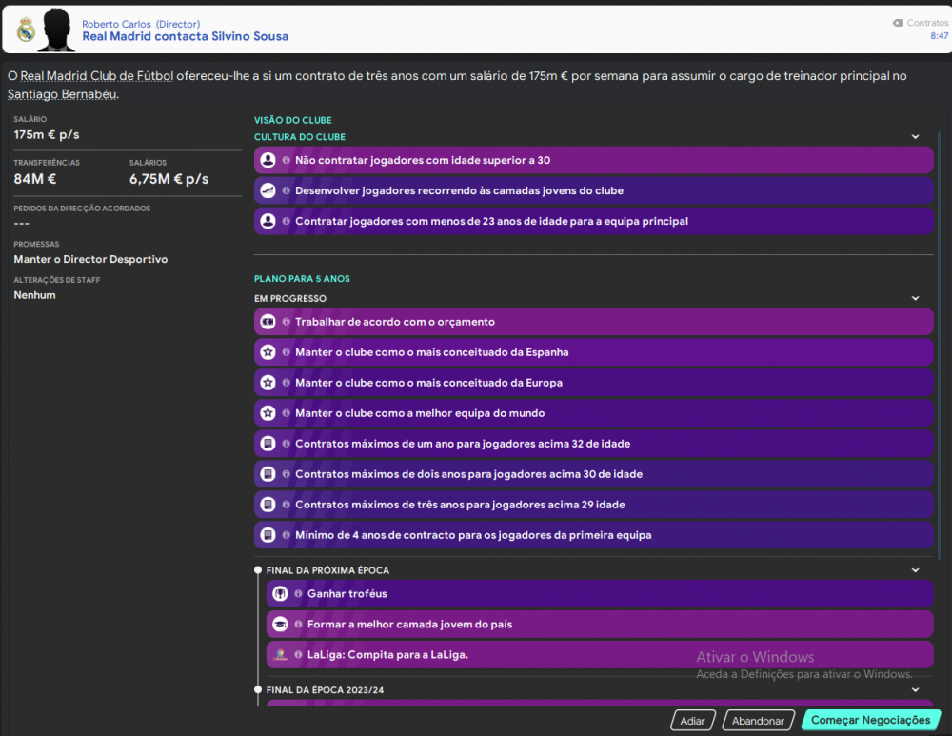Click contract icon on 'acima 32 de idade' row

click(x=268, y=444)
